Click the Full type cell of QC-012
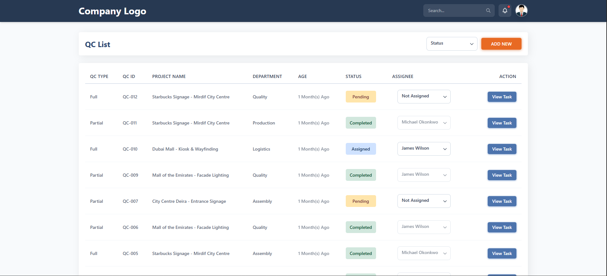 (93, 97)
